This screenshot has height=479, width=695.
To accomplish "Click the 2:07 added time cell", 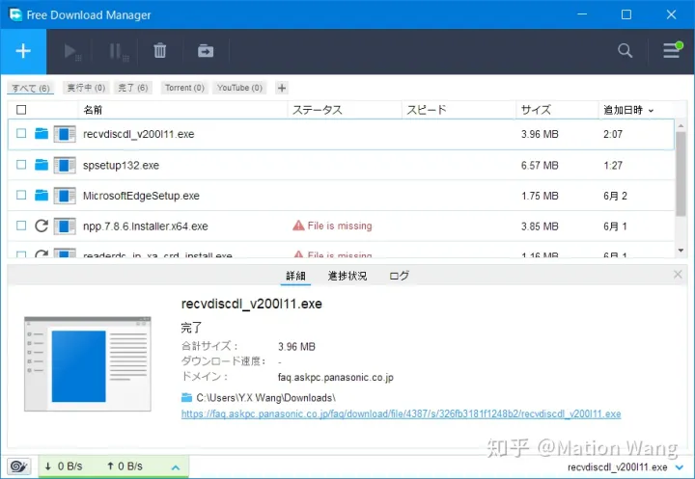I will (x=613, y=134).
